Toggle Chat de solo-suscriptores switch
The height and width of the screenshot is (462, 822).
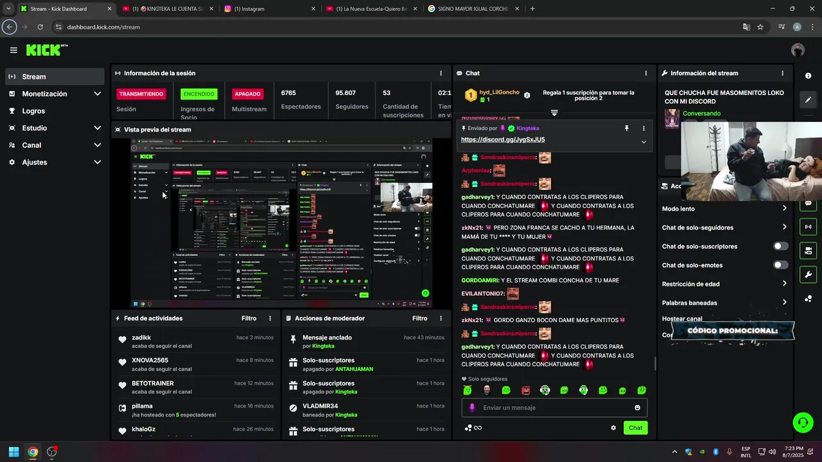(x=780, y=246)
